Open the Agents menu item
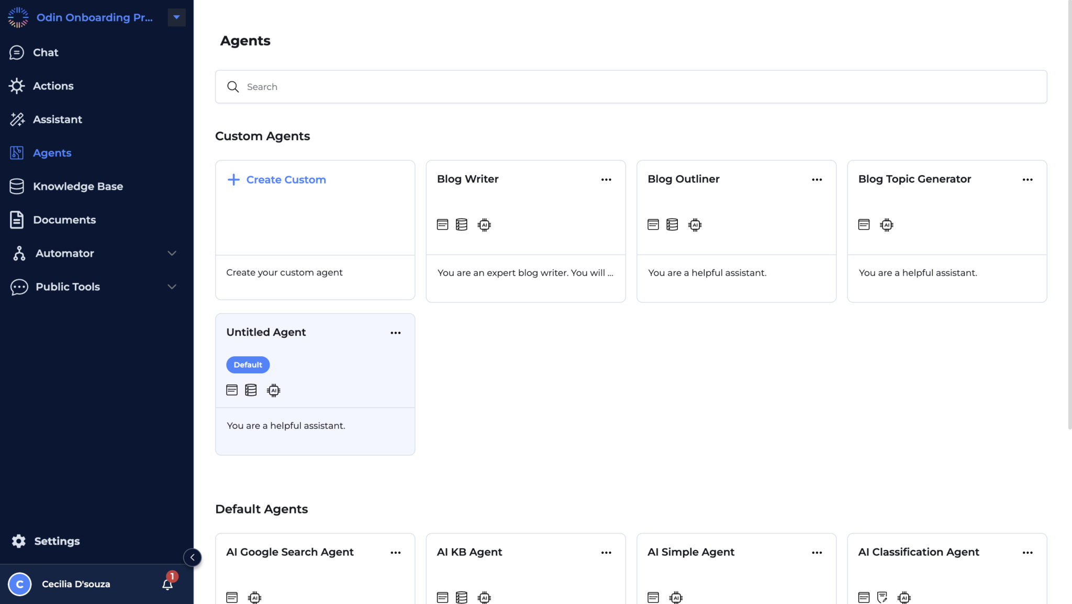1072x604 pixels. (52, 153)
